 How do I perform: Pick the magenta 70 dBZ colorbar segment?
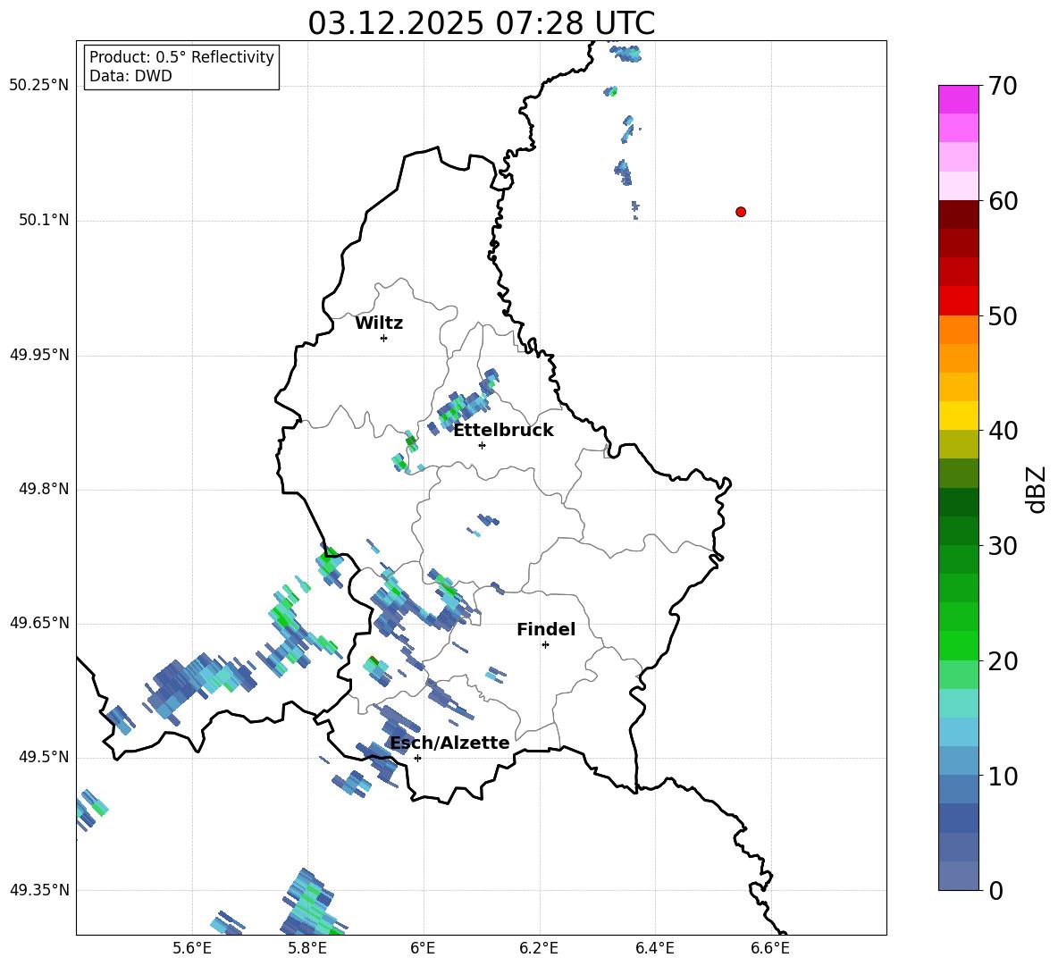point(958,99)
